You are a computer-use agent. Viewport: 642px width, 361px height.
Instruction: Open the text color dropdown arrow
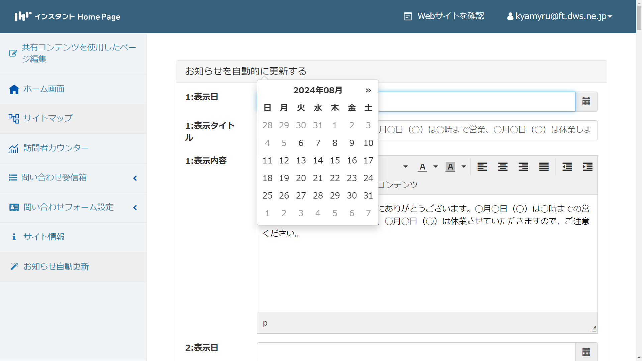[435, 167]
